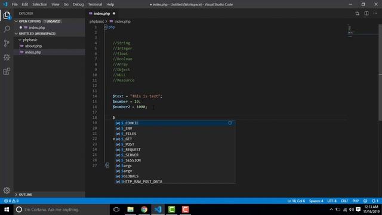Screen dimensions: 382x215
Task: Choose the $_SERVER suggestion
Action: (175, 155)
